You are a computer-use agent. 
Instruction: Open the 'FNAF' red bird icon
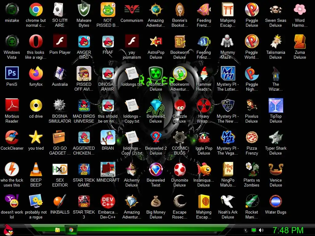[x=108, y=41]
